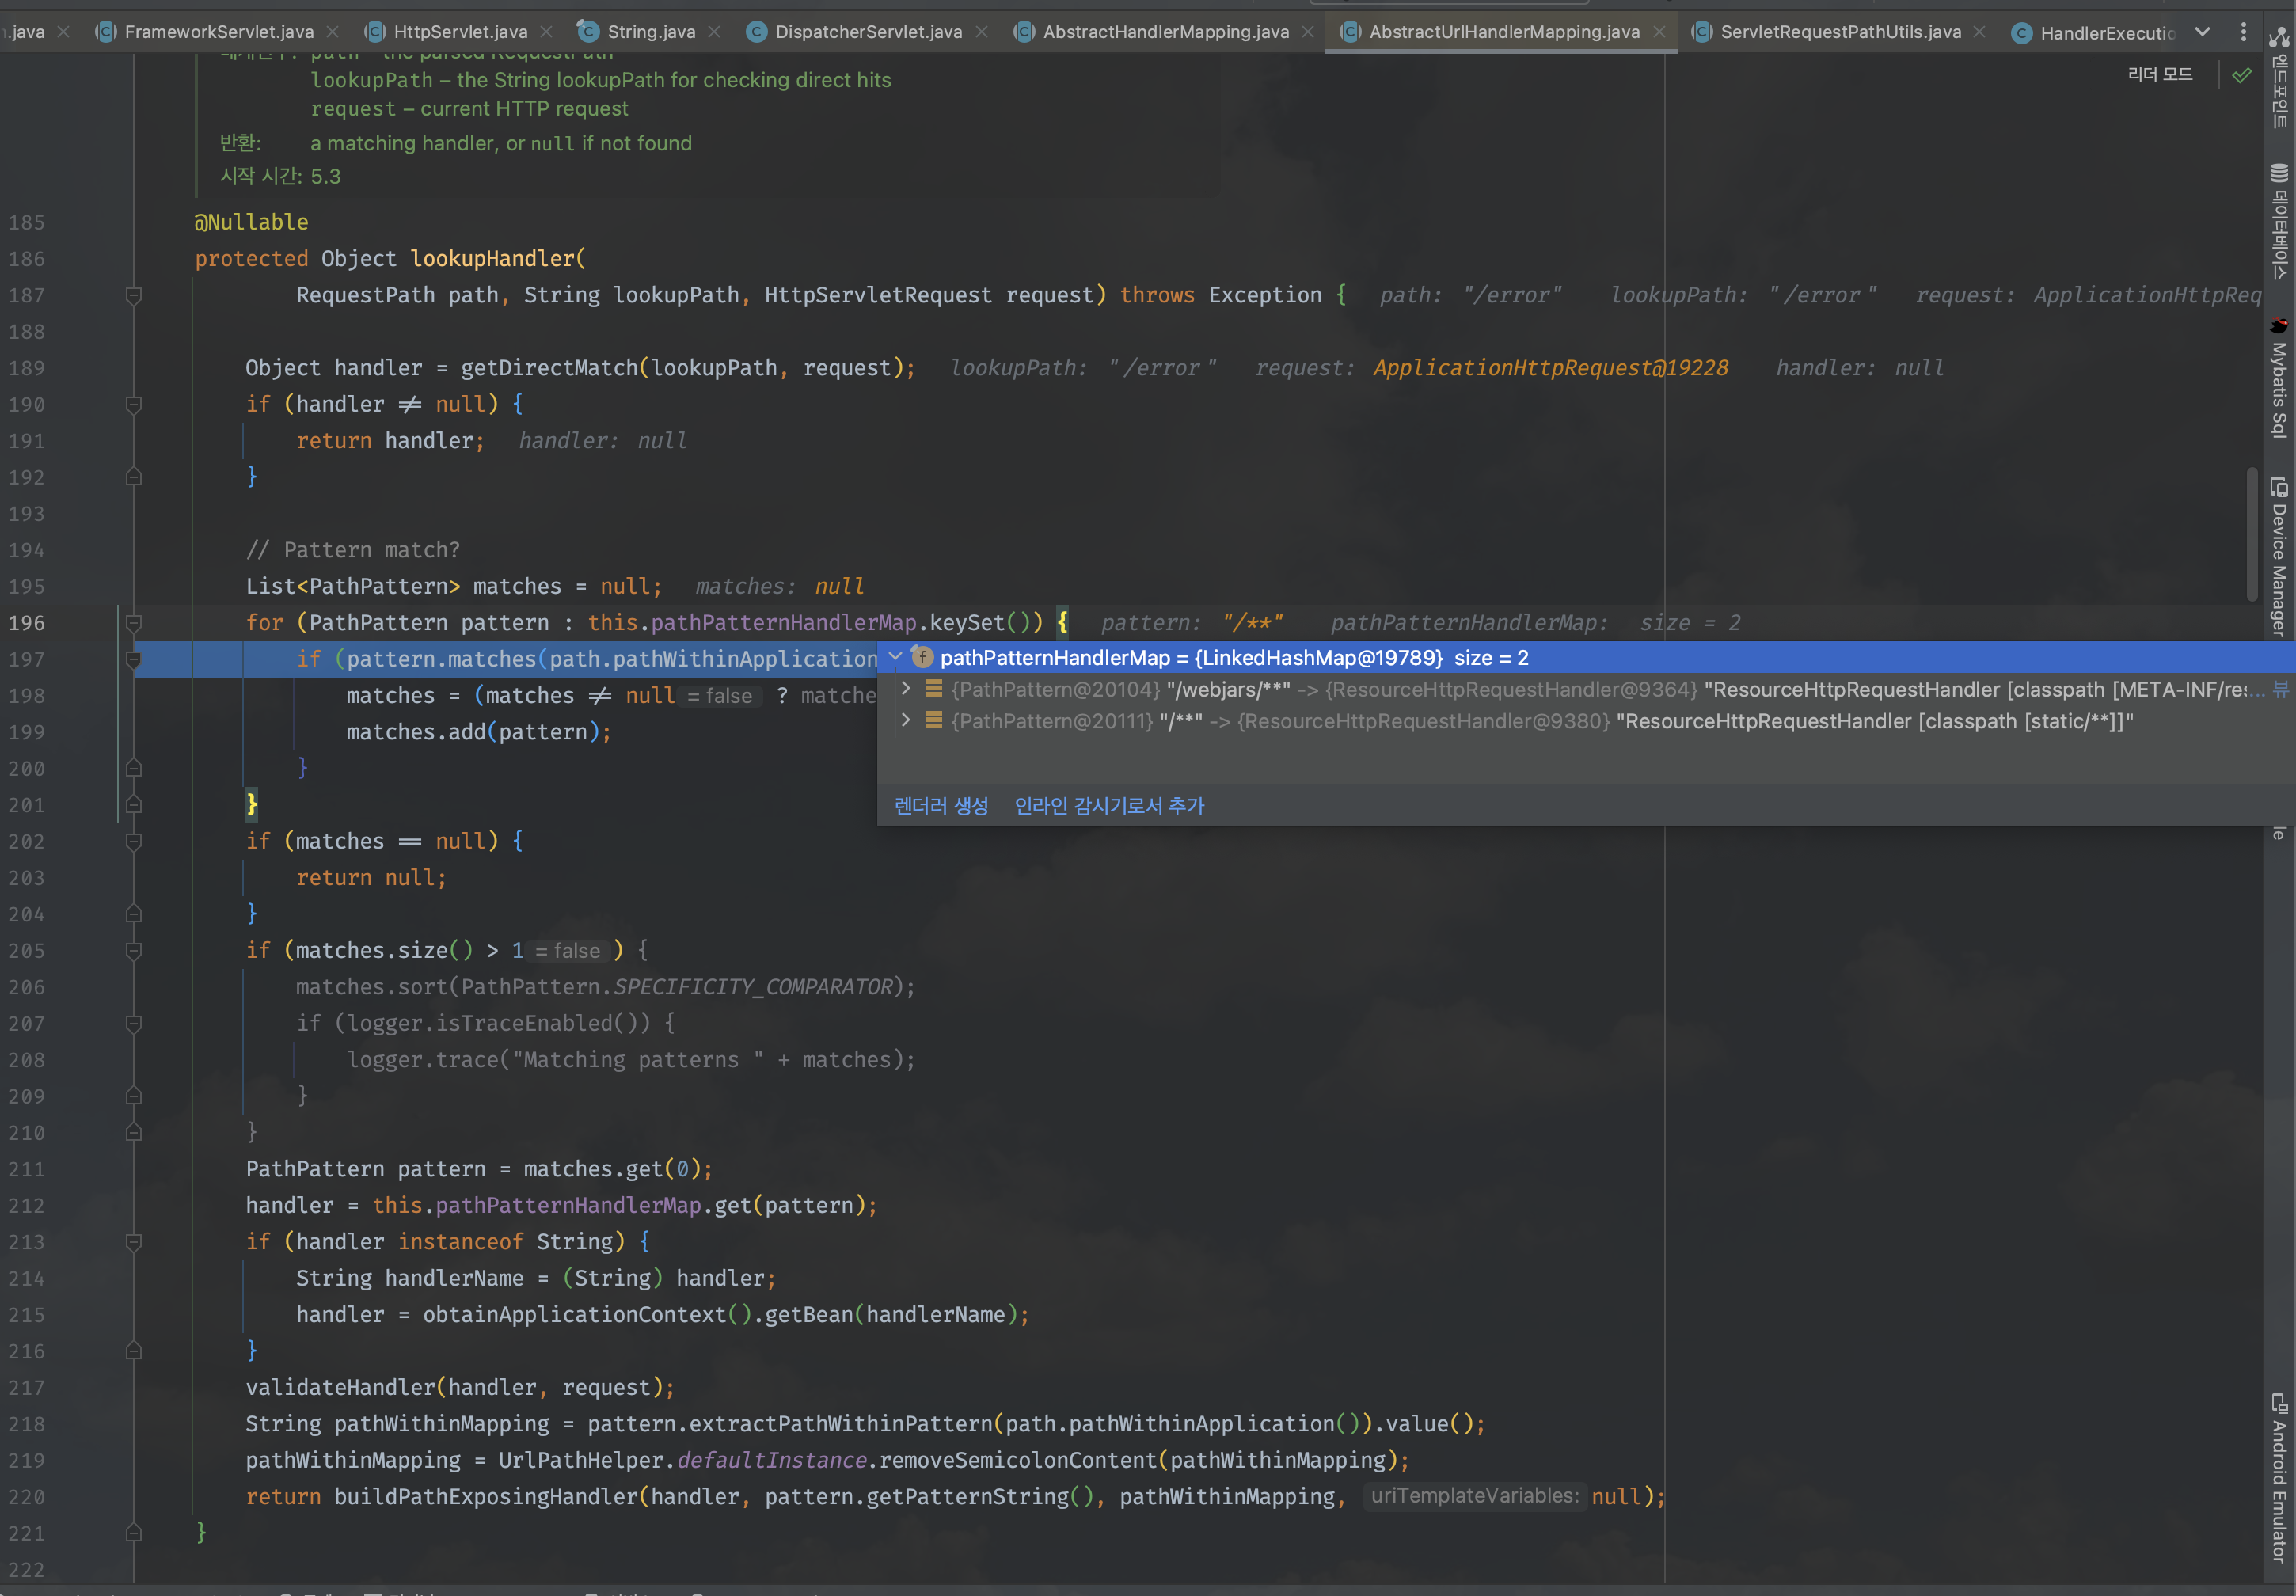Click the class icon on DispatcherServlet.java tab
The height and width of the screenshot is (1596, 2296).
tap(757, 32)
